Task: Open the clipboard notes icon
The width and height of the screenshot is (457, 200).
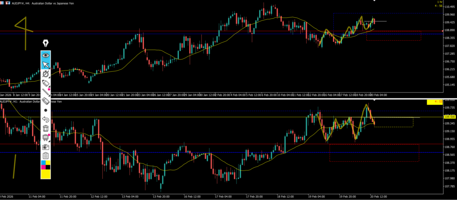Action: click(46, 155)
